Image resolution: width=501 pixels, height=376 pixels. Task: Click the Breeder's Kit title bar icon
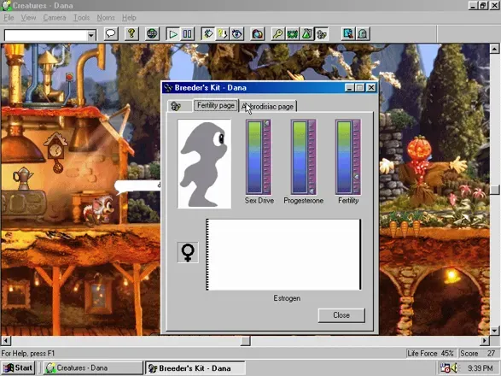(168, 88)
